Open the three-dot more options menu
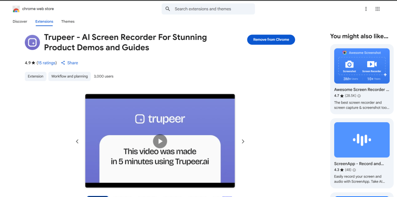Viewport: 397px width, 197px height. pyautogui.click(x=366, y=9)
